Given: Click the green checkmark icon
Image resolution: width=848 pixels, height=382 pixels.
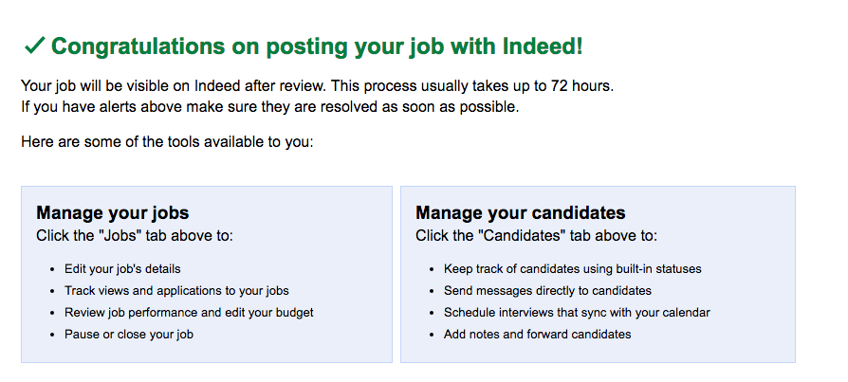Looking at the screenshot, I should pyautogui.click(x=34, y=45).
